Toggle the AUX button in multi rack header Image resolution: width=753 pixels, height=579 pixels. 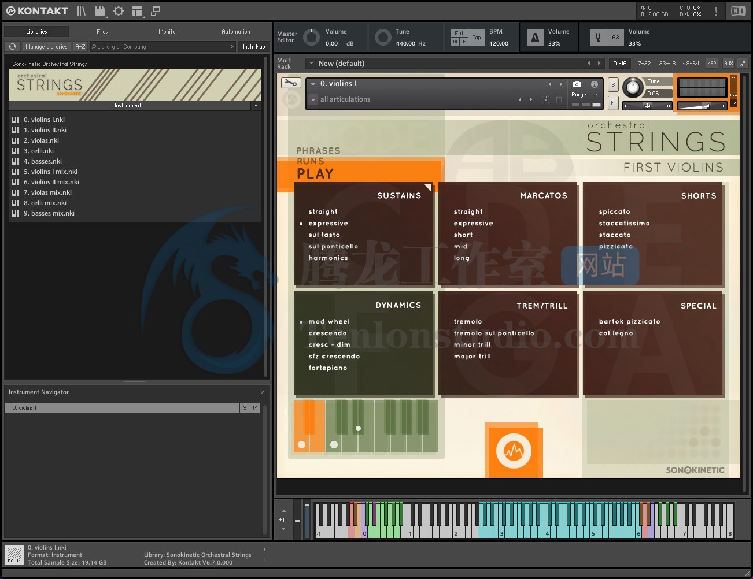click(x=729, y=64)
